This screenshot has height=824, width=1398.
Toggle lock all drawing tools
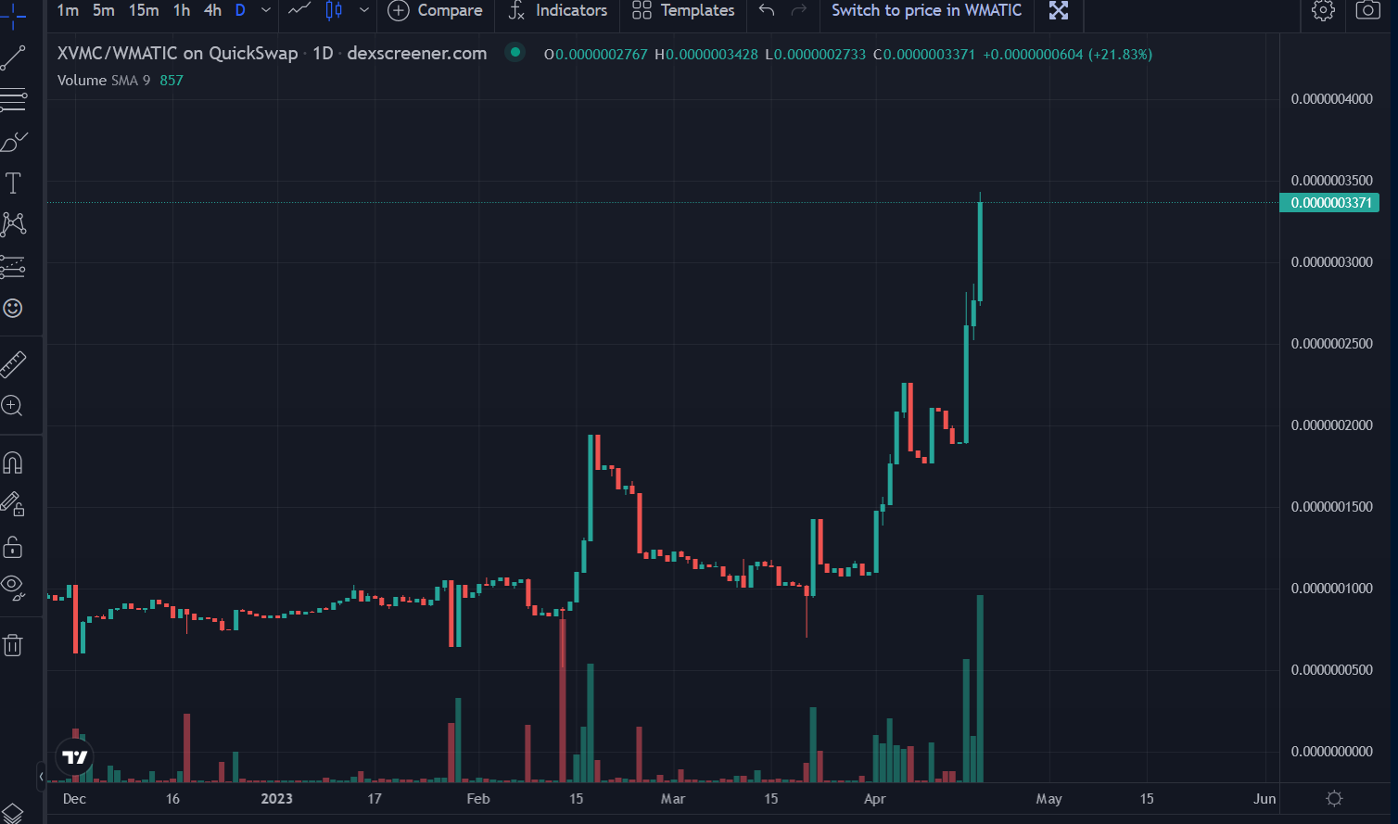pos(13,547)
